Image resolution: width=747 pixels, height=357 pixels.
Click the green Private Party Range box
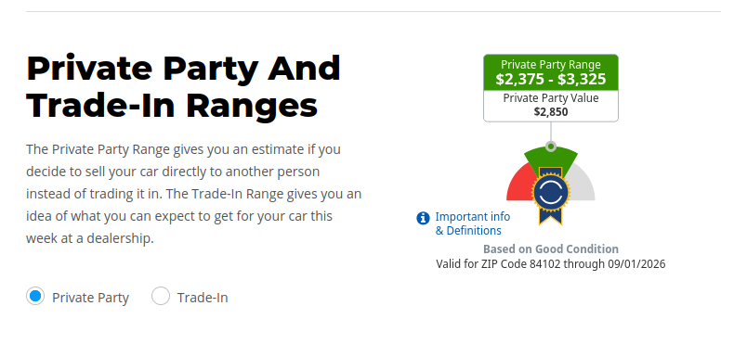tap(551, 72)
